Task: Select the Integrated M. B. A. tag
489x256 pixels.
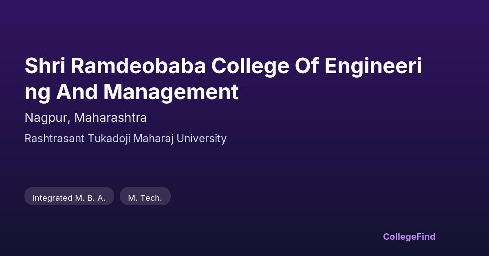Action: click(x=69, y=198)
